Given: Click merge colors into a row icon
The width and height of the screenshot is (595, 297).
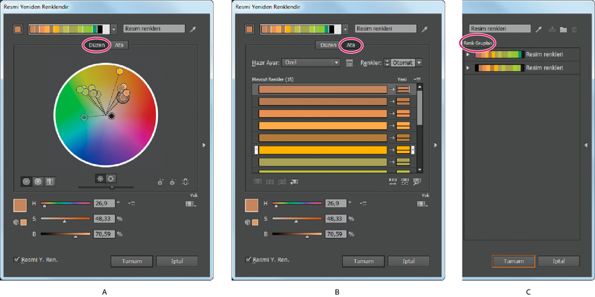Looking at the screenshot, I should [x=258, y=181].
